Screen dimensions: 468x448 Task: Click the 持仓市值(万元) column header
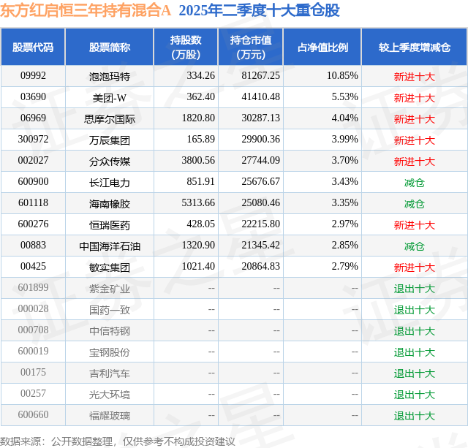251,48
